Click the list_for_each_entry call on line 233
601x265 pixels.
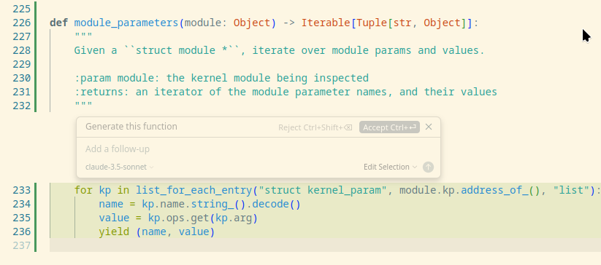pos(194,190)
